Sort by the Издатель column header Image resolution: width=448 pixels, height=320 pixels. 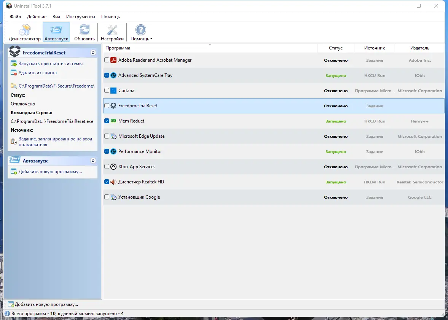[x=420, y=48]
